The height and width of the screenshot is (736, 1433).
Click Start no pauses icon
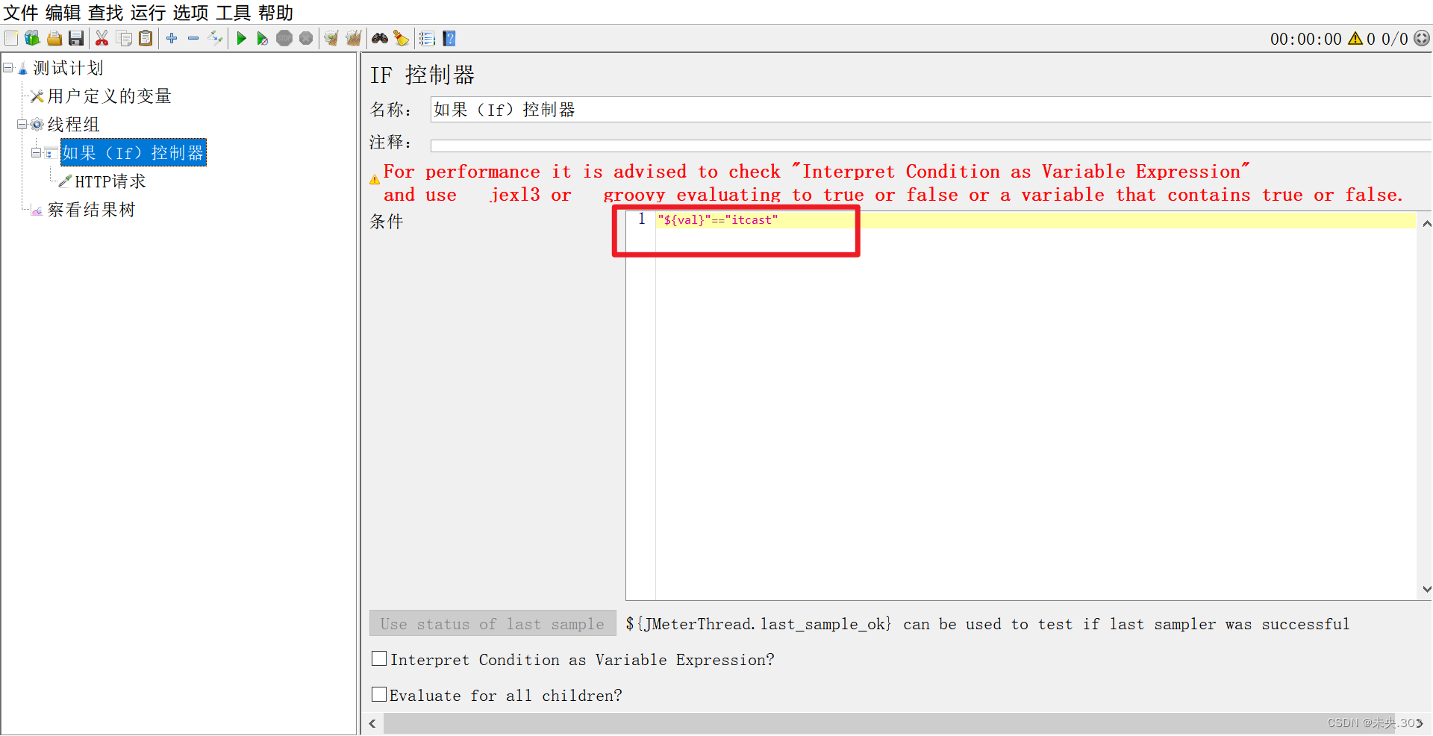262,38
